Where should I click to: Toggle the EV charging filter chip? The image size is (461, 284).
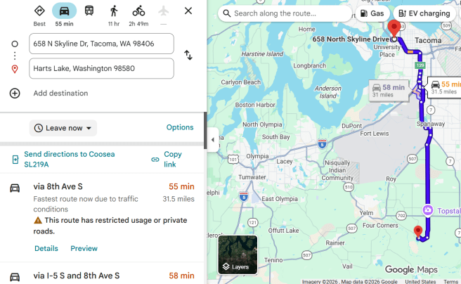(x=423, y=13)
